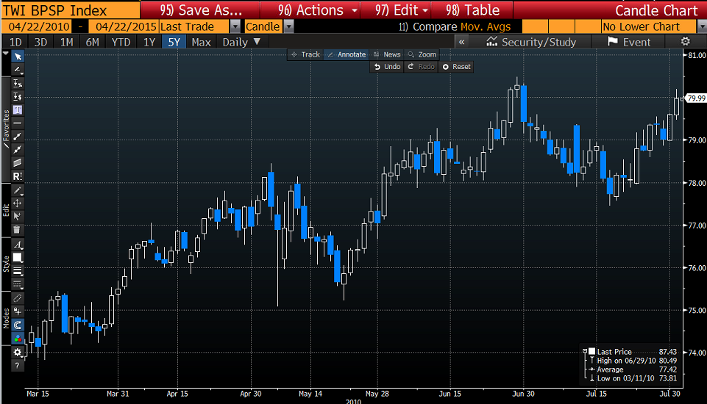Click the chart settings gear icon
Viewport: 707px width, 404px height.
[x=686, y=42]
